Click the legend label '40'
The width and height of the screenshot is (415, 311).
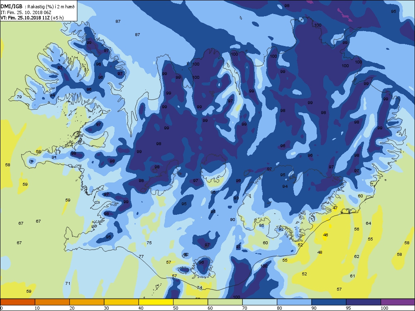tap(141, 308)
